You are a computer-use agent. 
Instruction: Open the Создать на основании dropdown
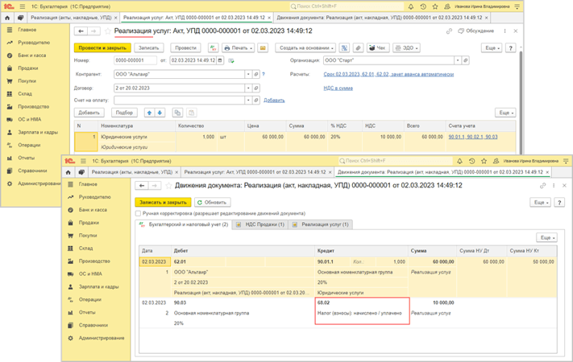click(305, 48)
